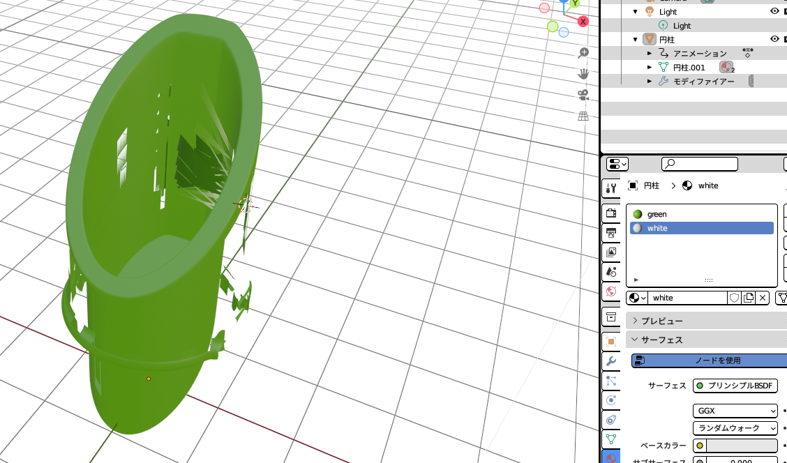Image resolution: width=787 pixels, height=463 pixels.
Task: Duplicate the white material with new-copy icon
Action: coord(749,298)
